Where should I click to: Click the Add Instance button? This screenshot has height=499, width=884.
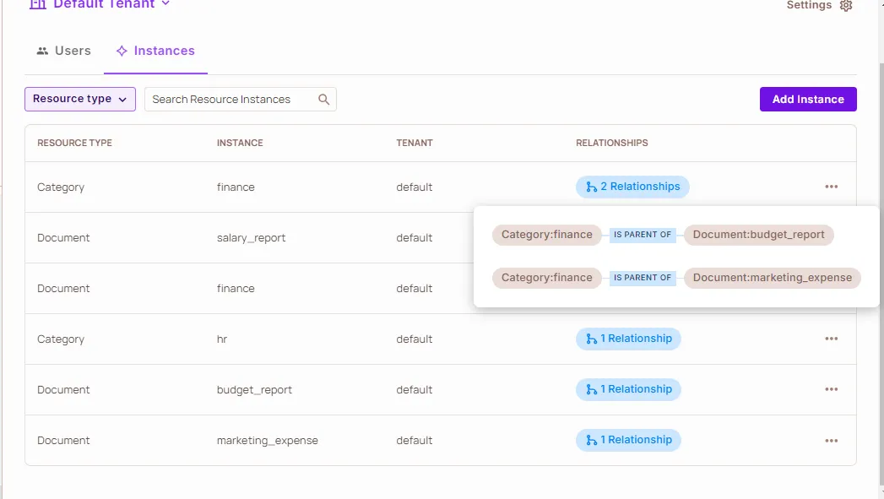[808, 99]
